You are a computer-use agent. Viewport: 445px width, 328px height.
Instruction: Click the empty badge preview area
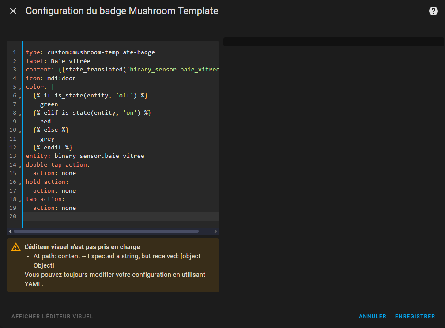coord(333,42)
